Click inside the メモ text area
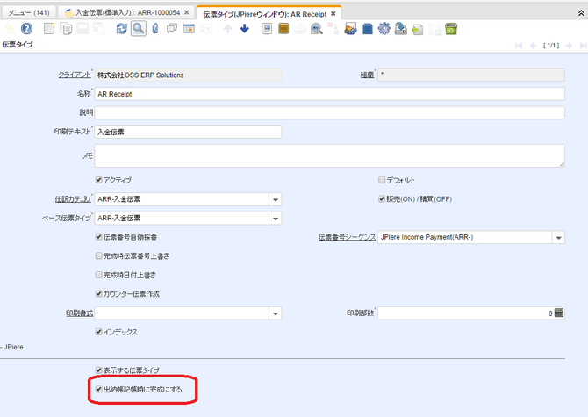This screenshot has width=588, height=417. (x=330, y=155)
